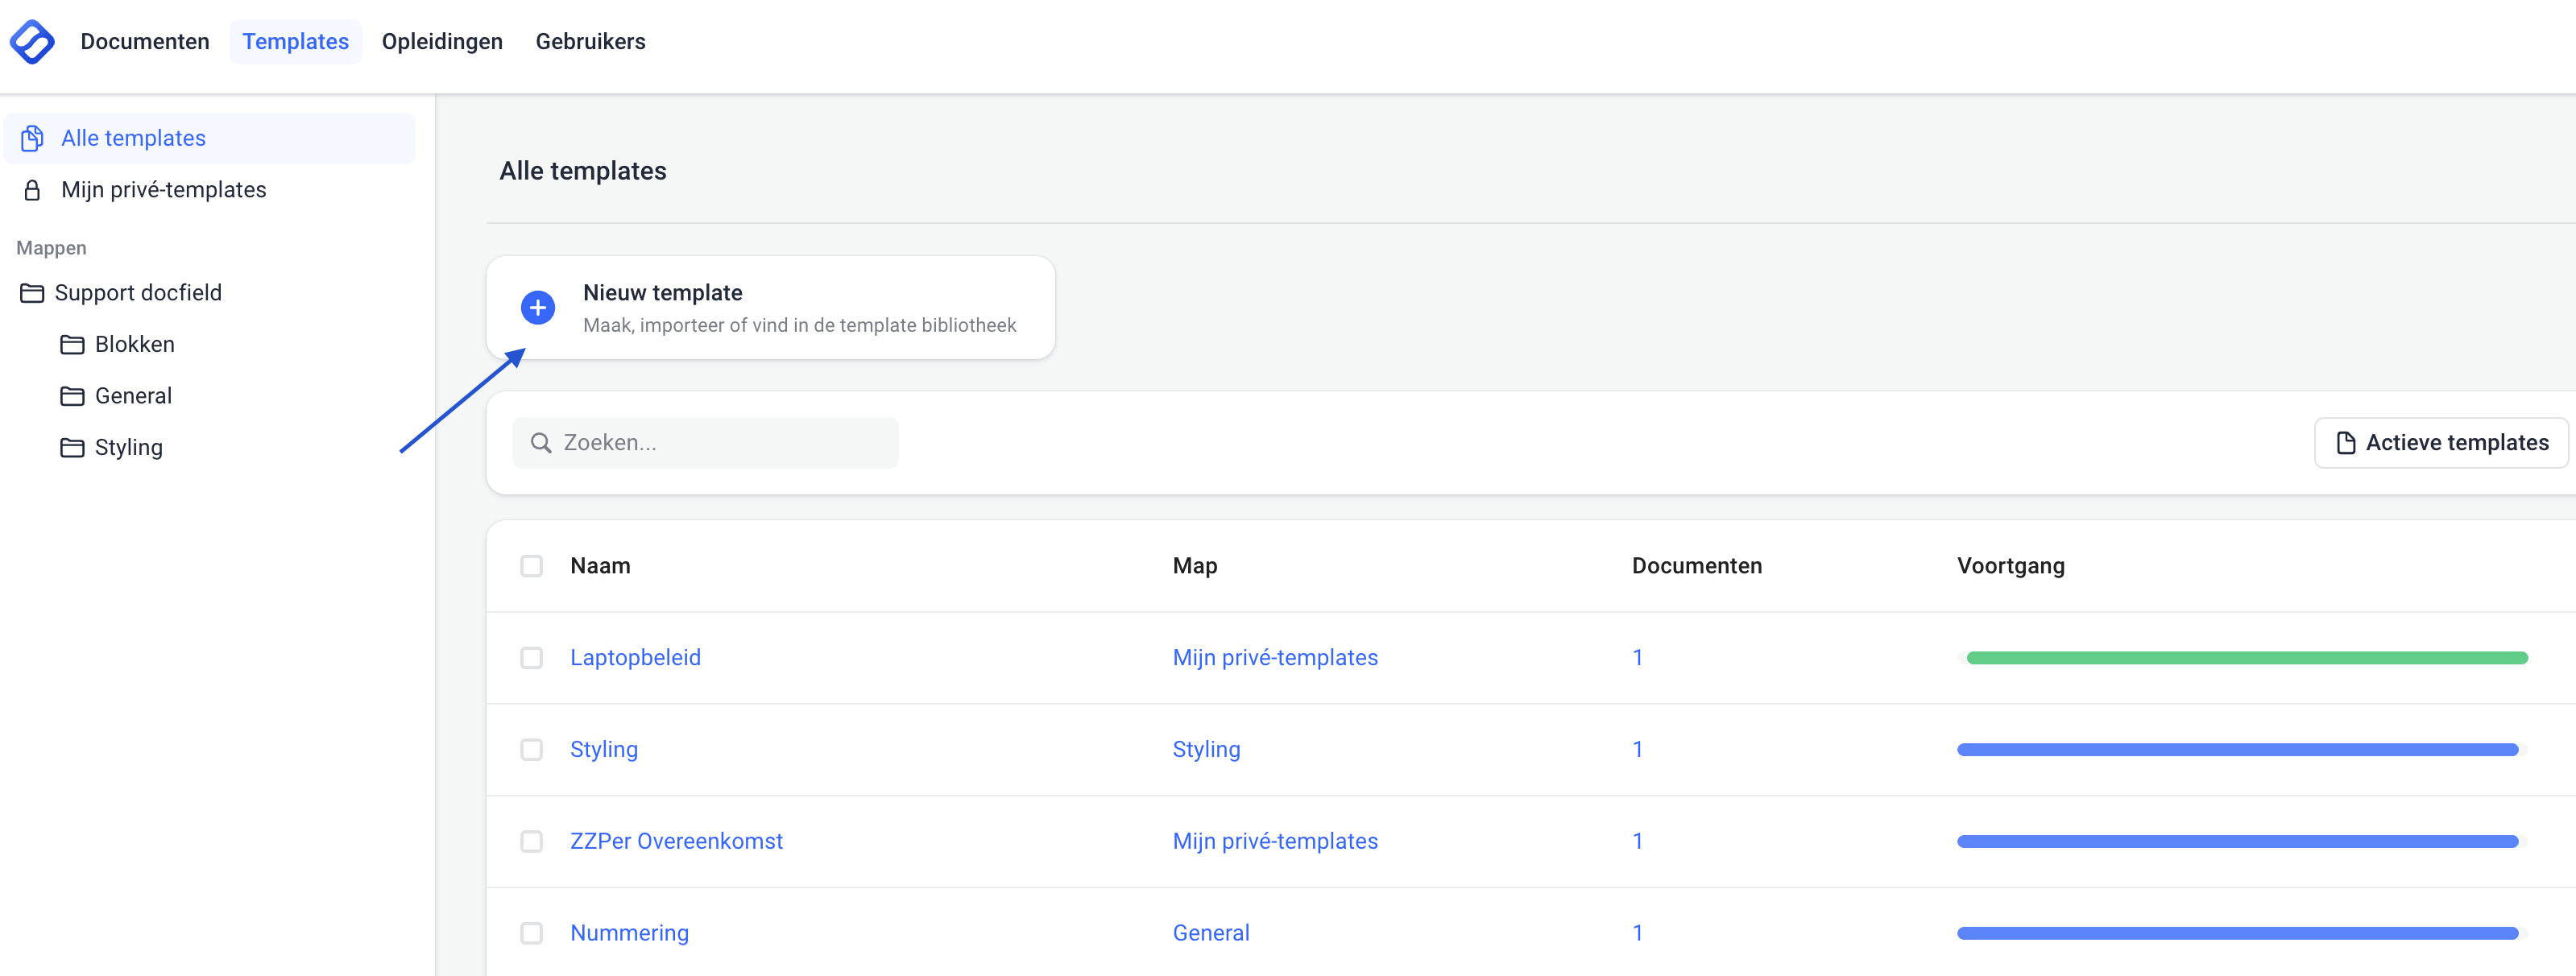
Task: Open the Nummering template link
Action: tap(629, 933)
